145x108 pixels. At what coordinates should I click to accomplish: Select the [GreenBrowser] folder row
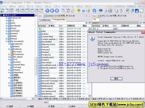tap(63, 57)
